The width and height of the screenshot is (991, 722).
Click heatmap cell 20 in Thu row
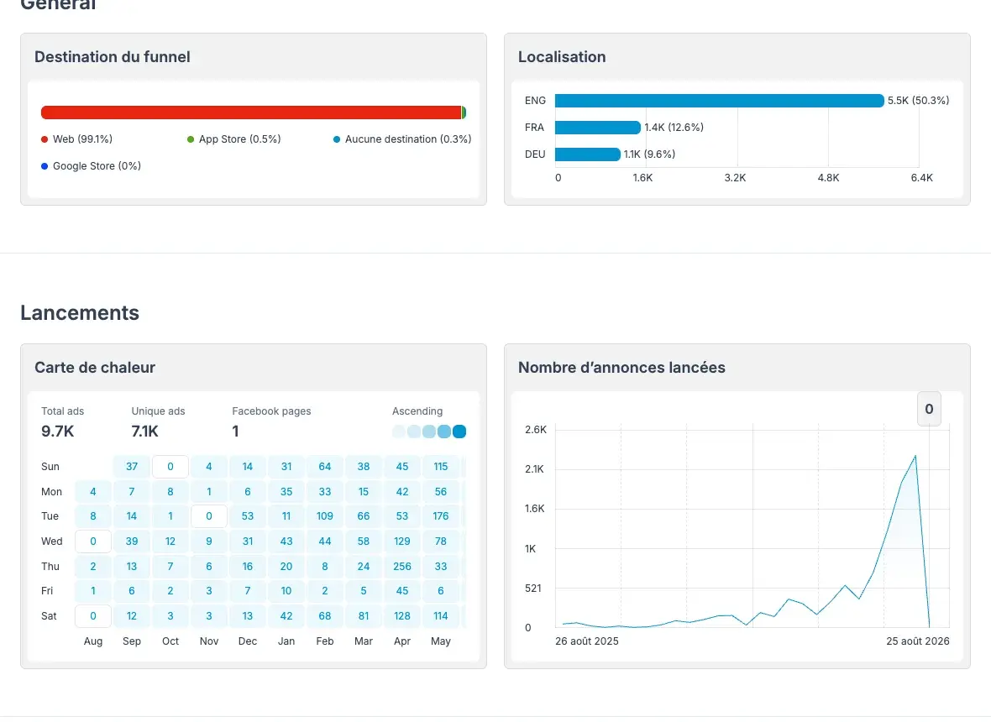point(286,567)
